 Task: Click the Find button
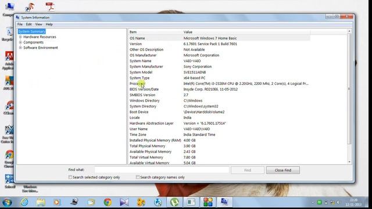[248, 170]
